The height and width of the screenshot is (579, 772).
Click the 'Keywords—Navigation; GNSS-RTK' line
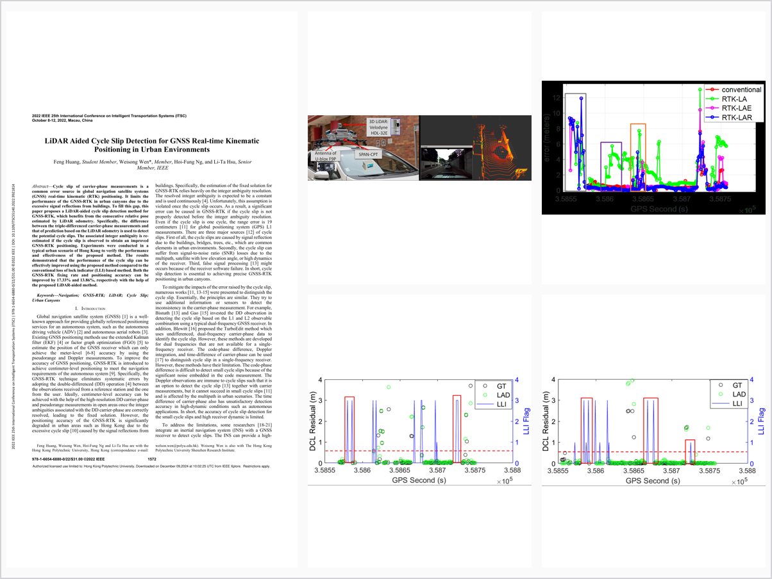pyautogui.click(x=90, y=298)
